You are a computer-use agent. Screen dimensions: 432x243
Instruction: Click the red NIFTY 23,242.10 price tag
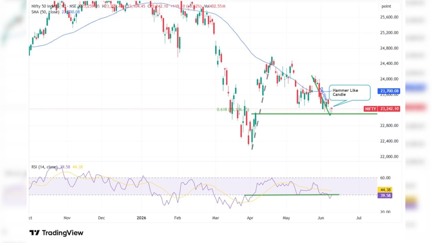point(382,109)
